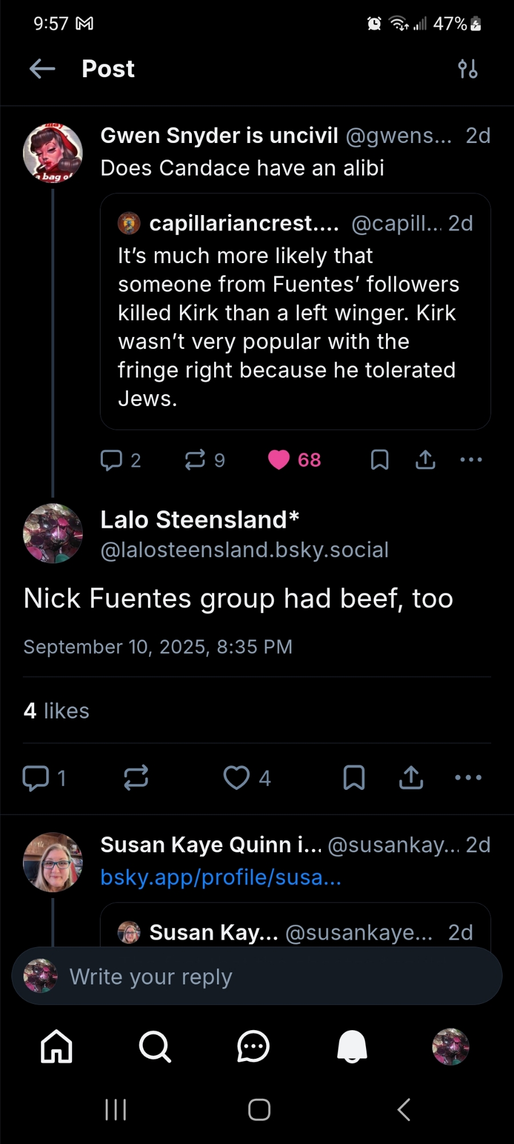Open the Chat messages tab

[253, 1047]
